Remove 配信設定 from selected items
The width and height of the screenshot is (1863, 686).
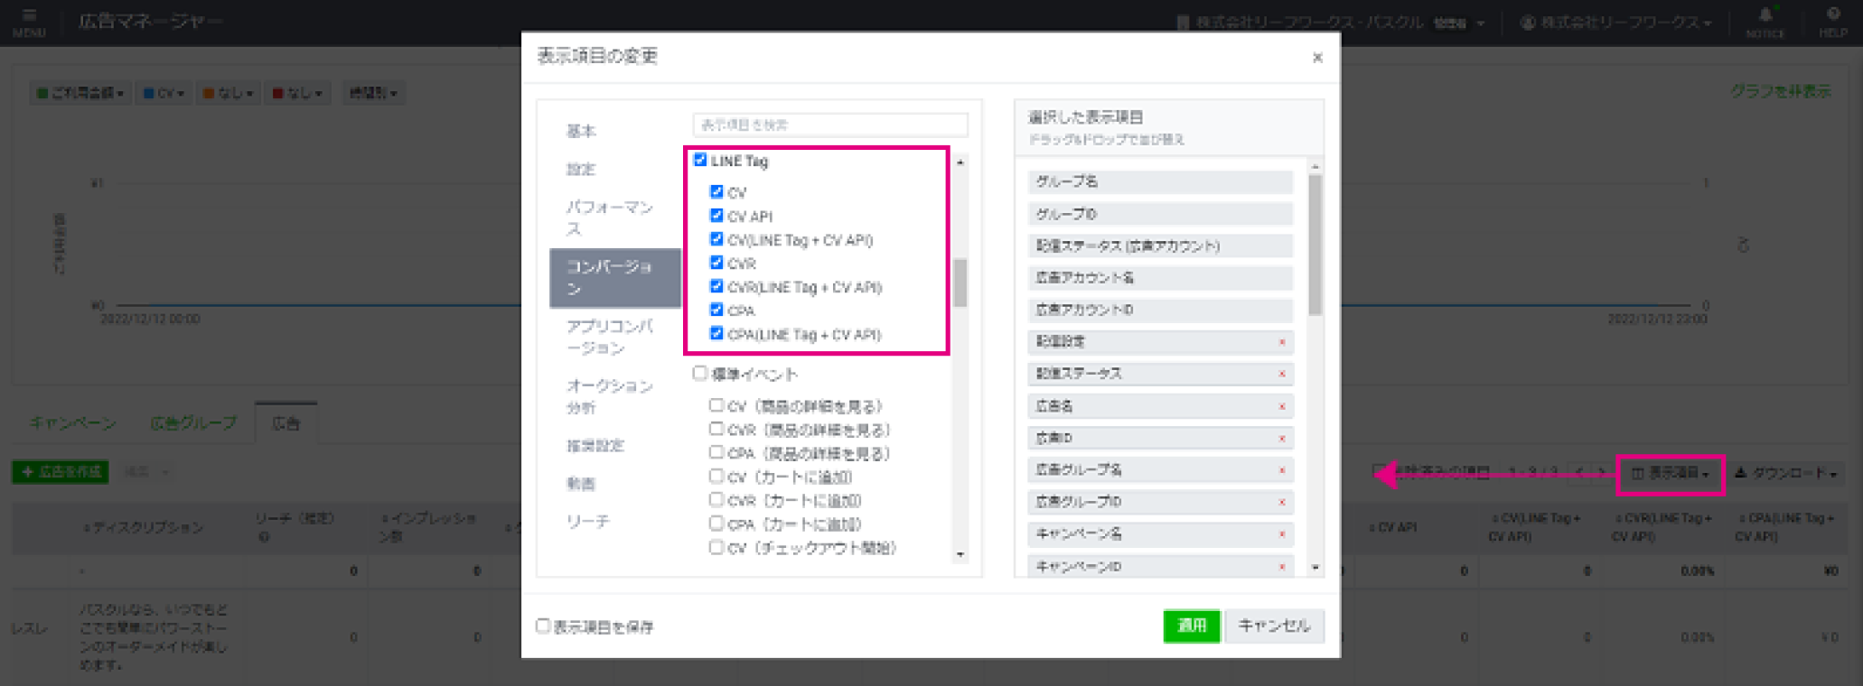(x=1281, y=342)
